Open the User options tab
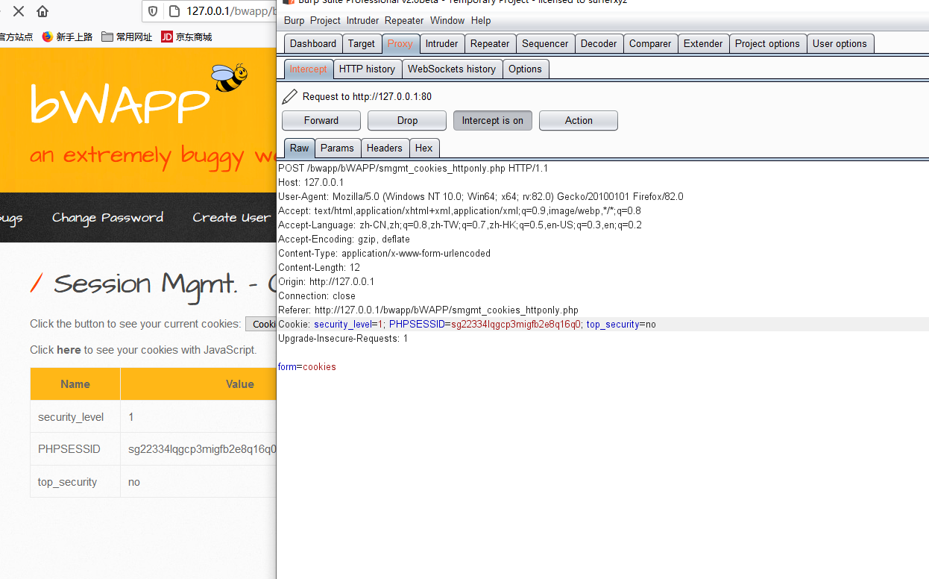The width and height of the screenshot is (929, 579). 840,43
